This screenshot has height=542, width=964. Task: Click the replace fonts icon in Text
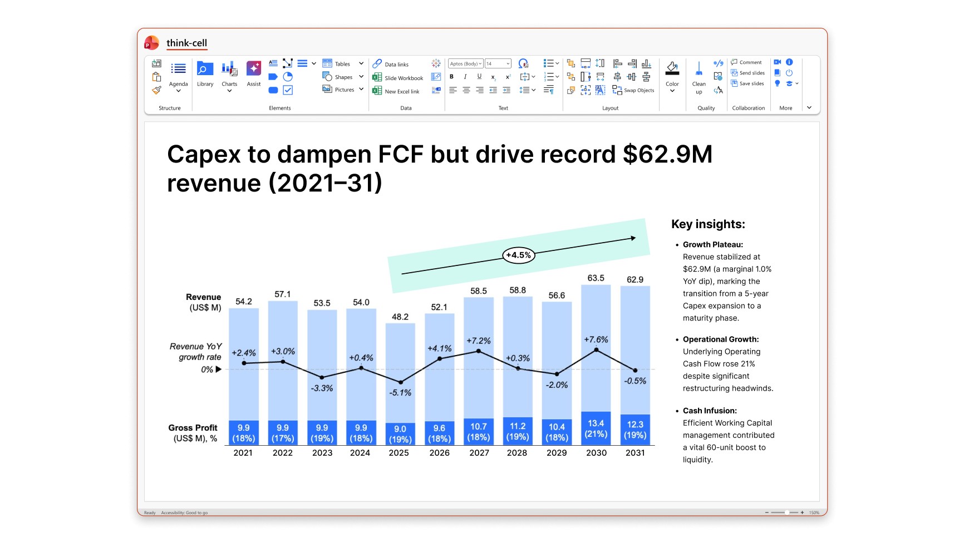click(523, 63)
